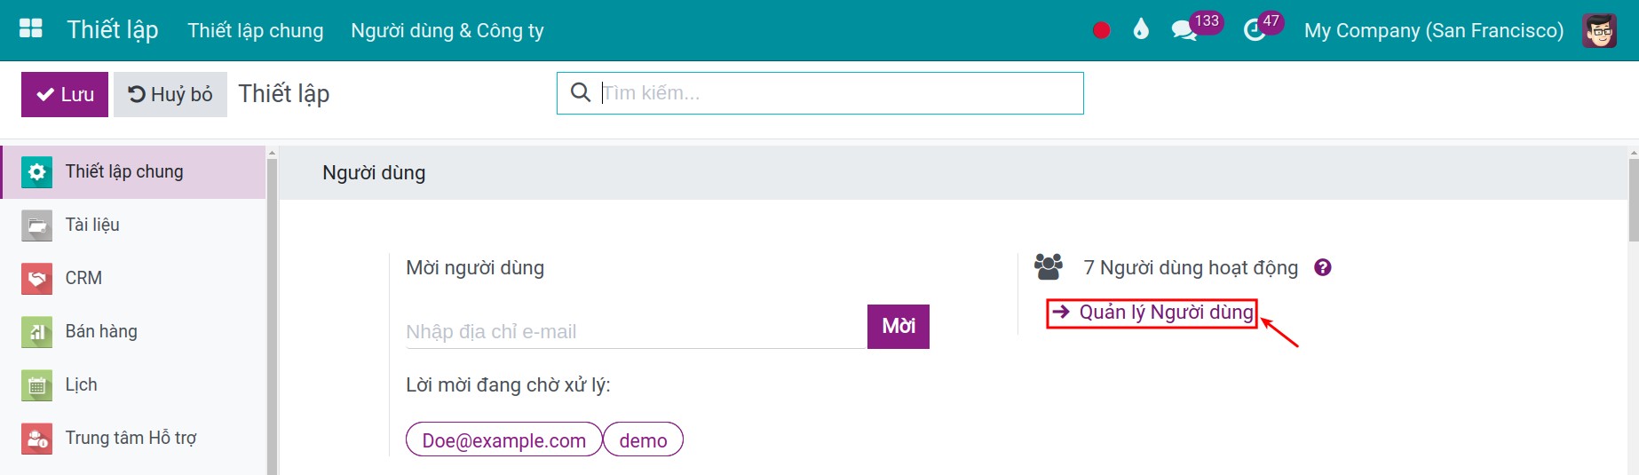This screenshot has height=475, width=1639.
Task: Click the Doe@example.com pending invitation tag
Action: click(503, 439)
